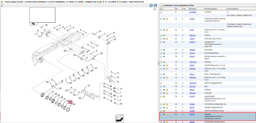Click the large navigation arrow under the diagram
256x123 pixels.
[x=120, y=119]
